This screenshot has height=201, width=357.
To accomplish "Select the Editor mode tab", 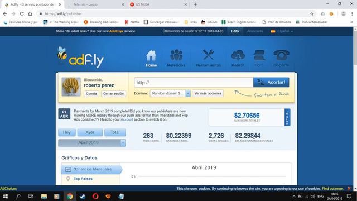I will pos(235,31).
